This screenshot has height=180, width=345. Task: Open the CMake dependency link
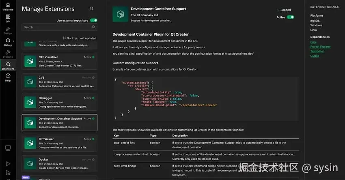(x=315, y=56)
